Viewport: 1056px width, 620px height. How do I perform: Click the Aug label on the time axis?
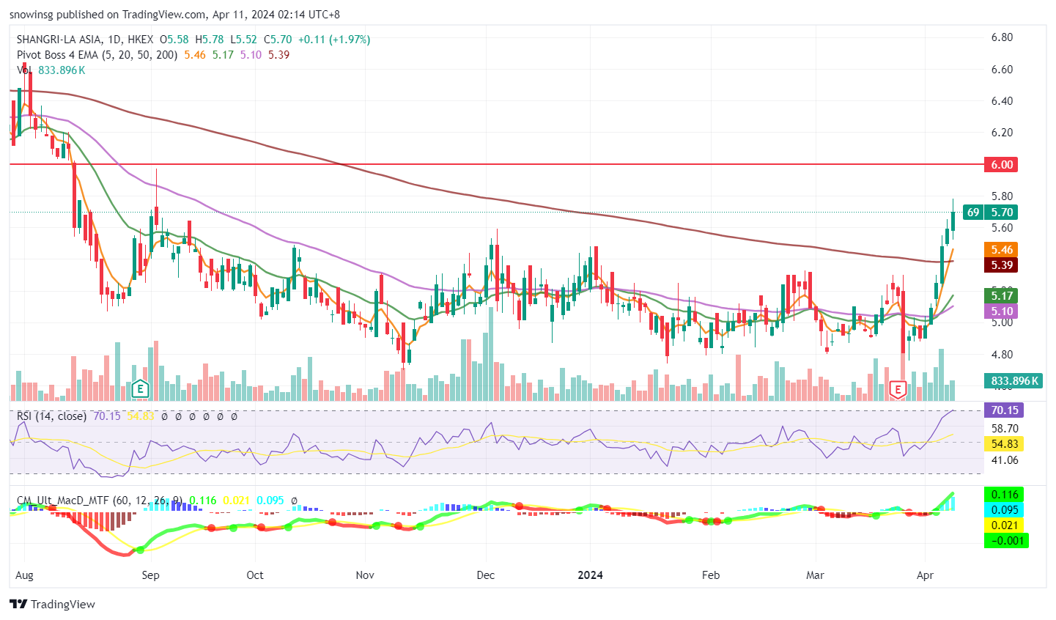click(x=24, y=575)
